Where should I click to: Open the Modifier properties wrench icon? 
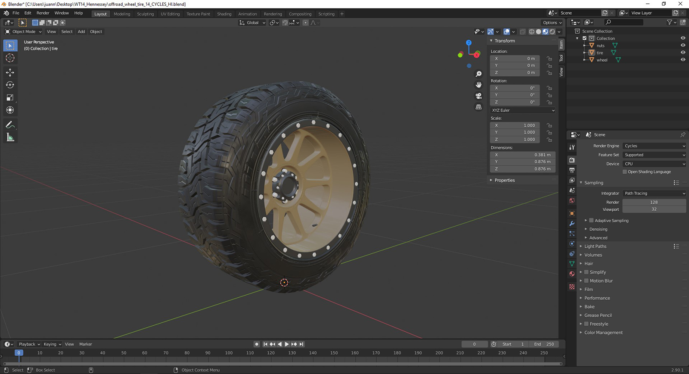pyautogui.click(x=572, y=224)
